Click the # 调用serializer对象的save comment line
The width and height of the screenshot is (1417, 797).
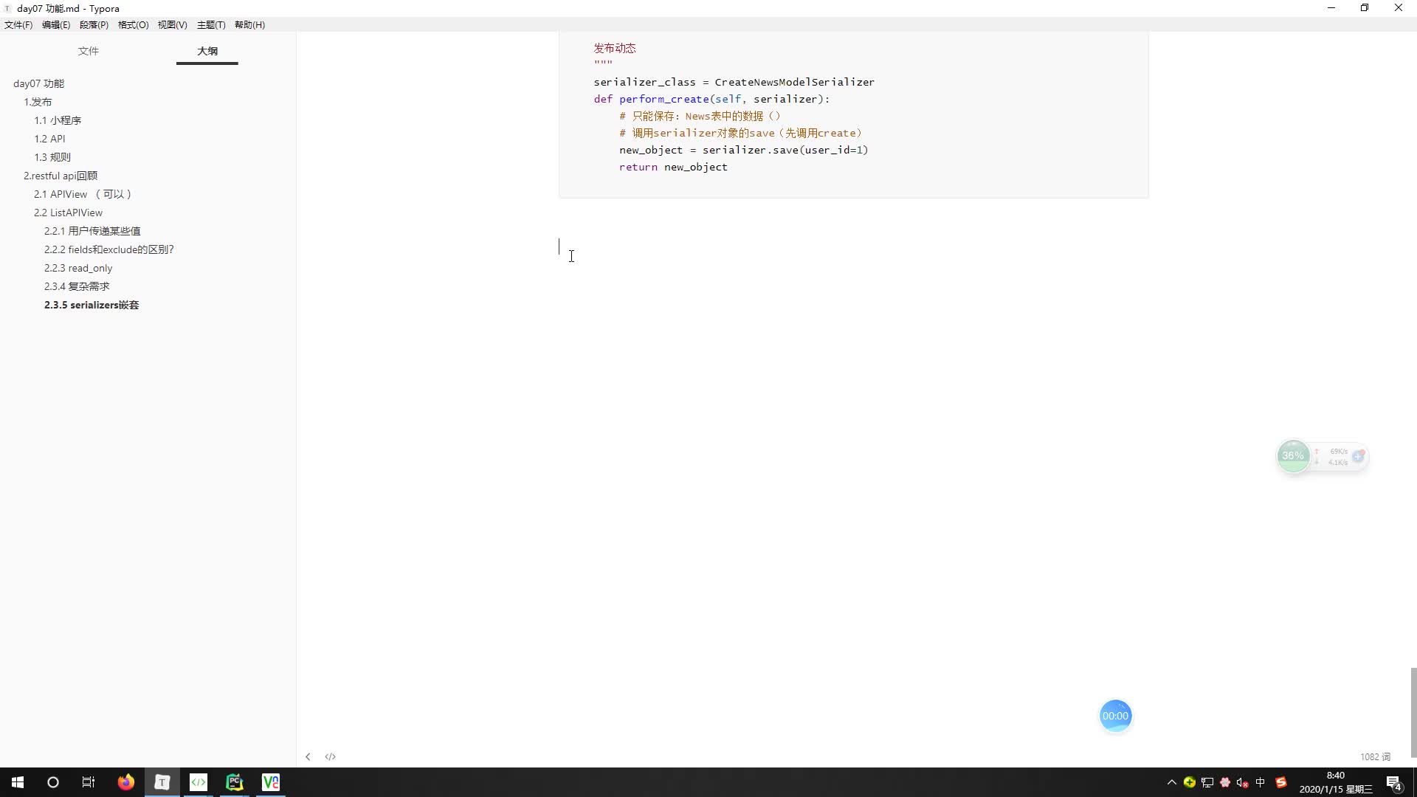(740, 133)
